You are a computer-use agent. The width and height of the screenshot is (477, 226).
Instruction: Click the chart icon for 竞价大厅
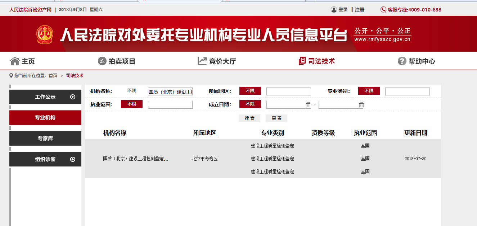202,61
